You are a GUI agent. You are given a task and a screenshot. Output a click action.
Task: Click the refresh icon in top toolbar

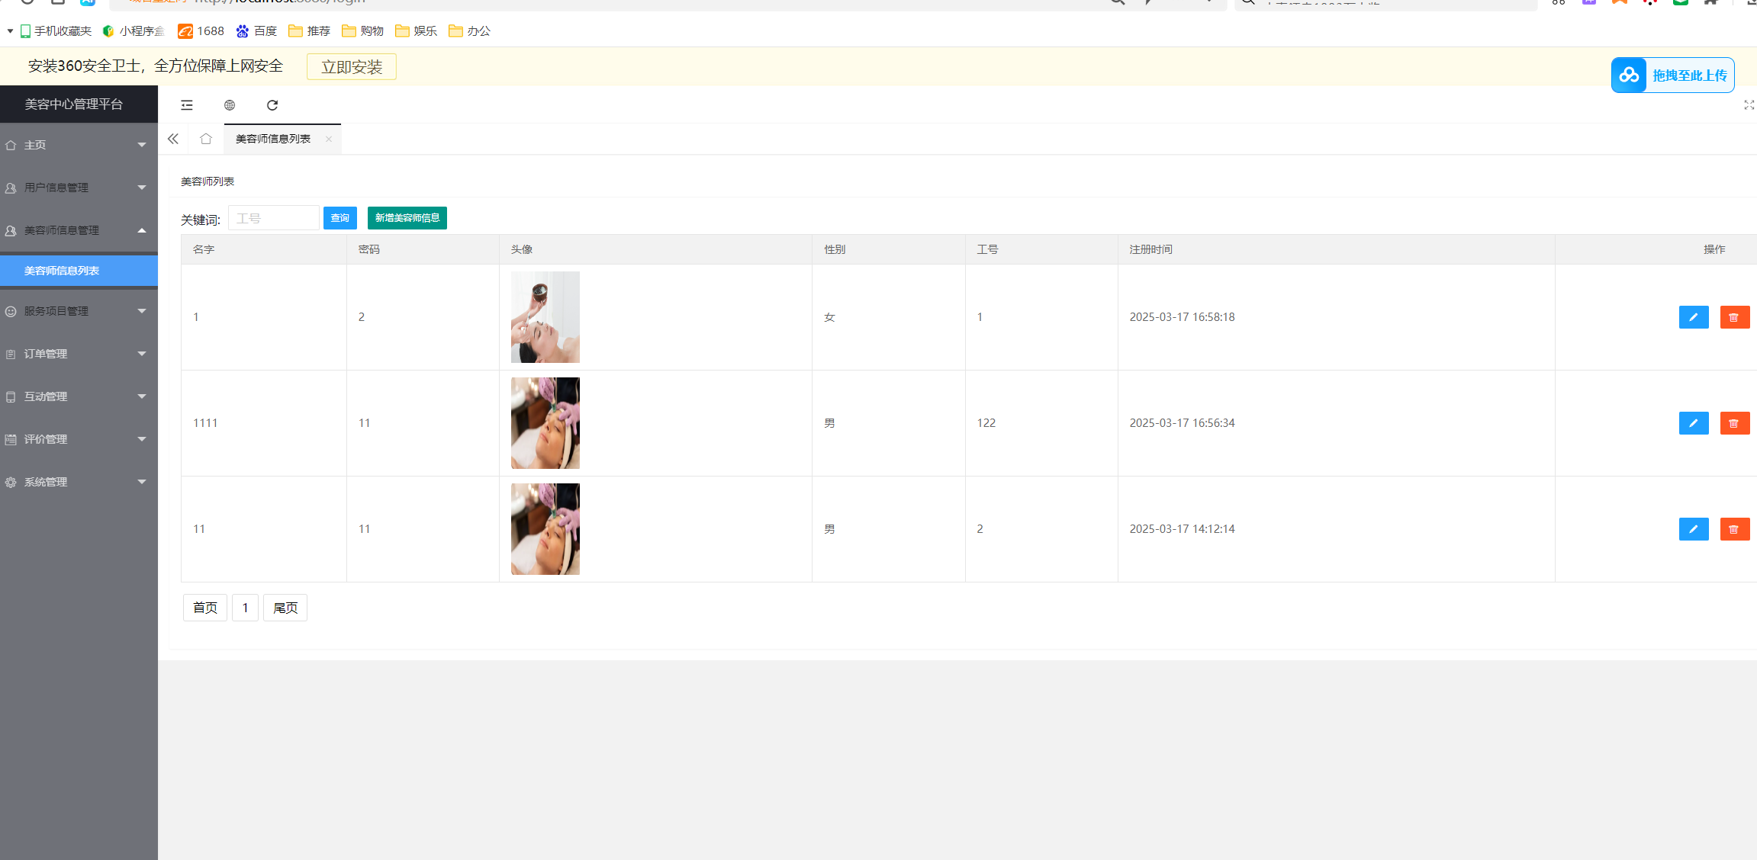coord(272,105)
